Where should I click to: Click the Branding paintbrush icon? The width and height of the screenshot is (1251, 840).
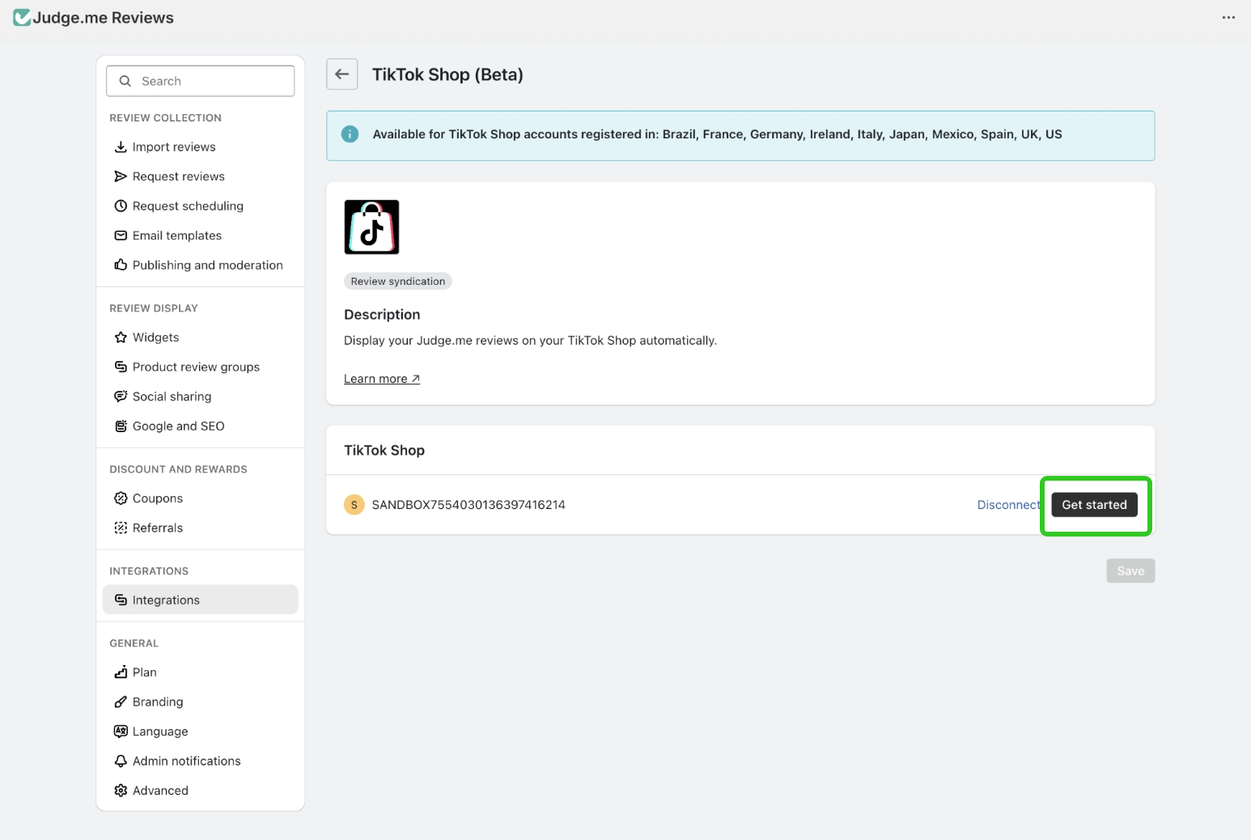121,702
